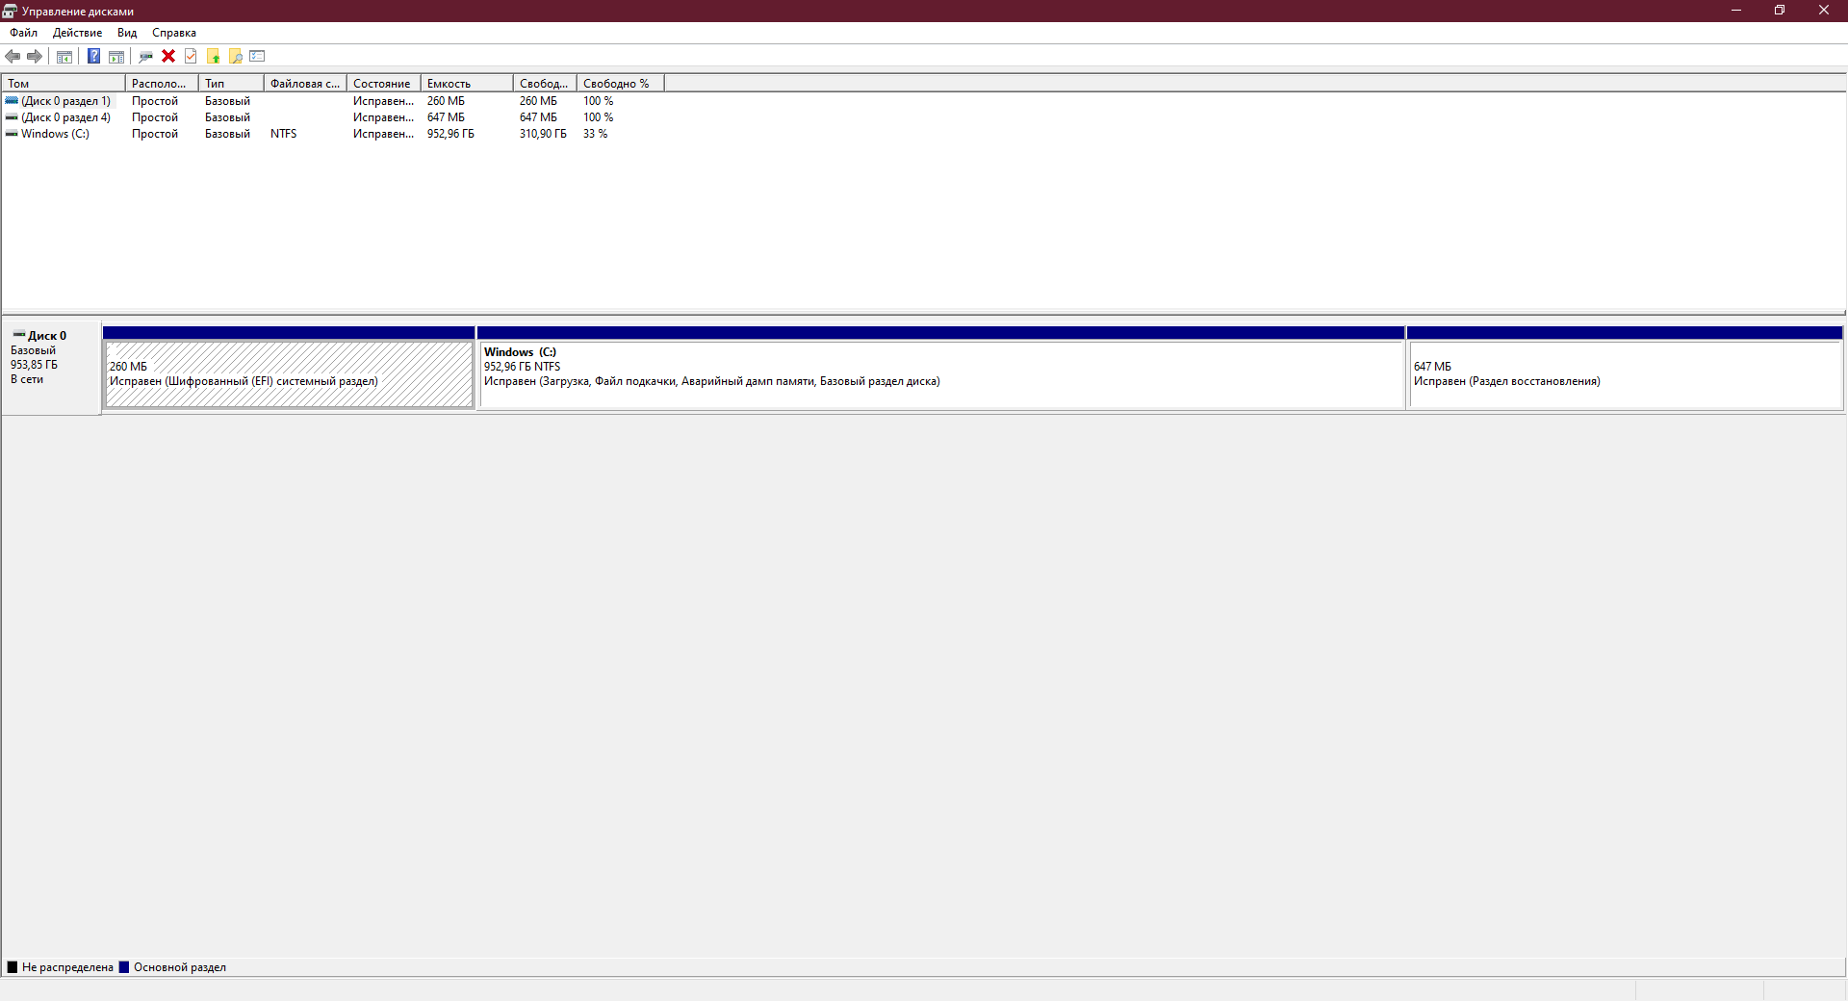Image resolution: width=1848 pixels, height=1001 pixels.
Task: Sort by the Свободно % column header
Action: pyautogui.click(x=621, y=84)
